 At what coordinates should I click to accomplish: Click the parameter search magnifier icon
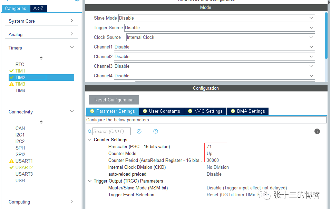90,131
